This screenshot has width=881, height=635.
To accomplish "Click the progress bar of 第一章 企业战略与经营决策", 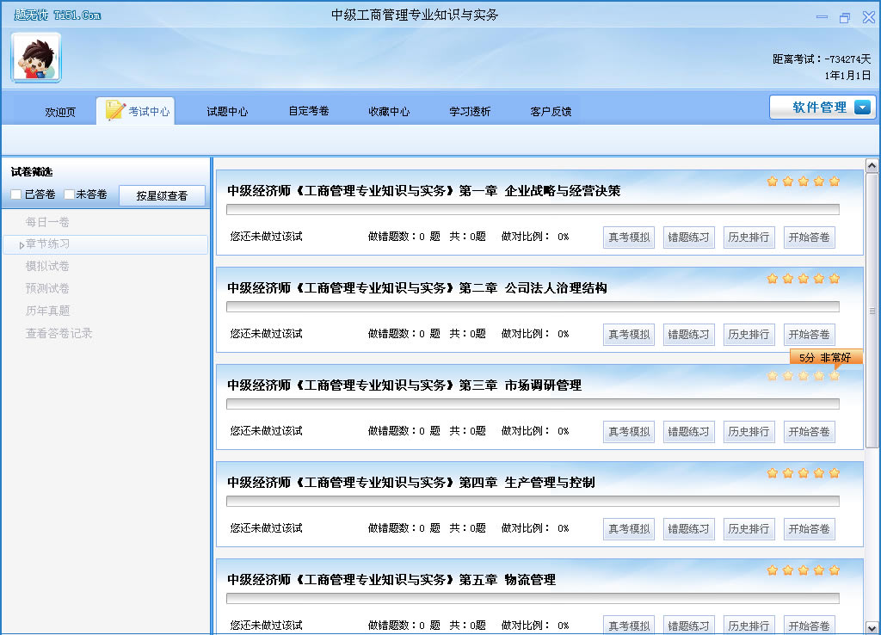I will pyautogui.click(x=533, y=210).
